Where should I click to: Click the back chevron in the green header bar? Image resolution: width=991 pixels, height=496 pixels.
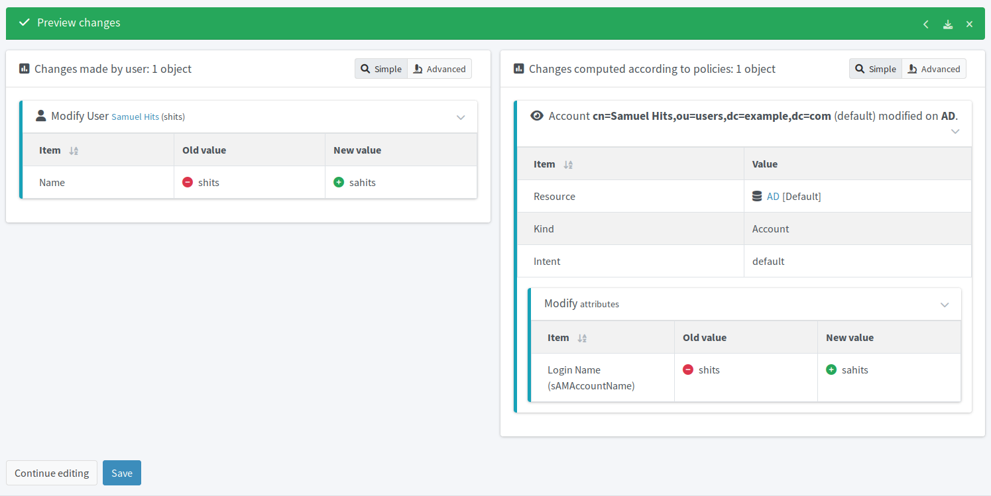click(925, 23)
